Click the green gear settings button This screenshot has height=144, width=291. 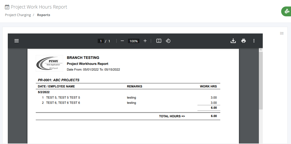(x=287, y=11)
